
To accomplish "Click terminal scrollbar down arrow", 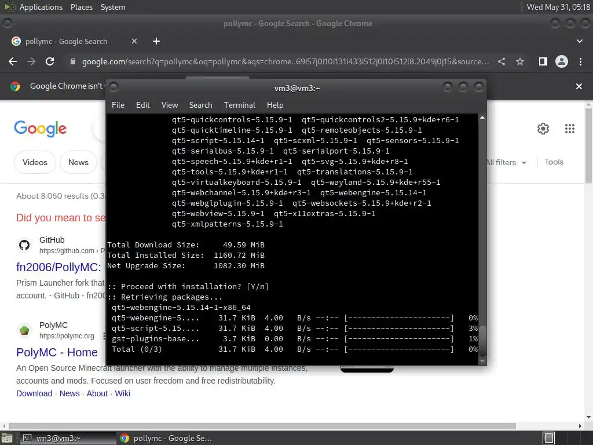I will click(x=482, y=361).
